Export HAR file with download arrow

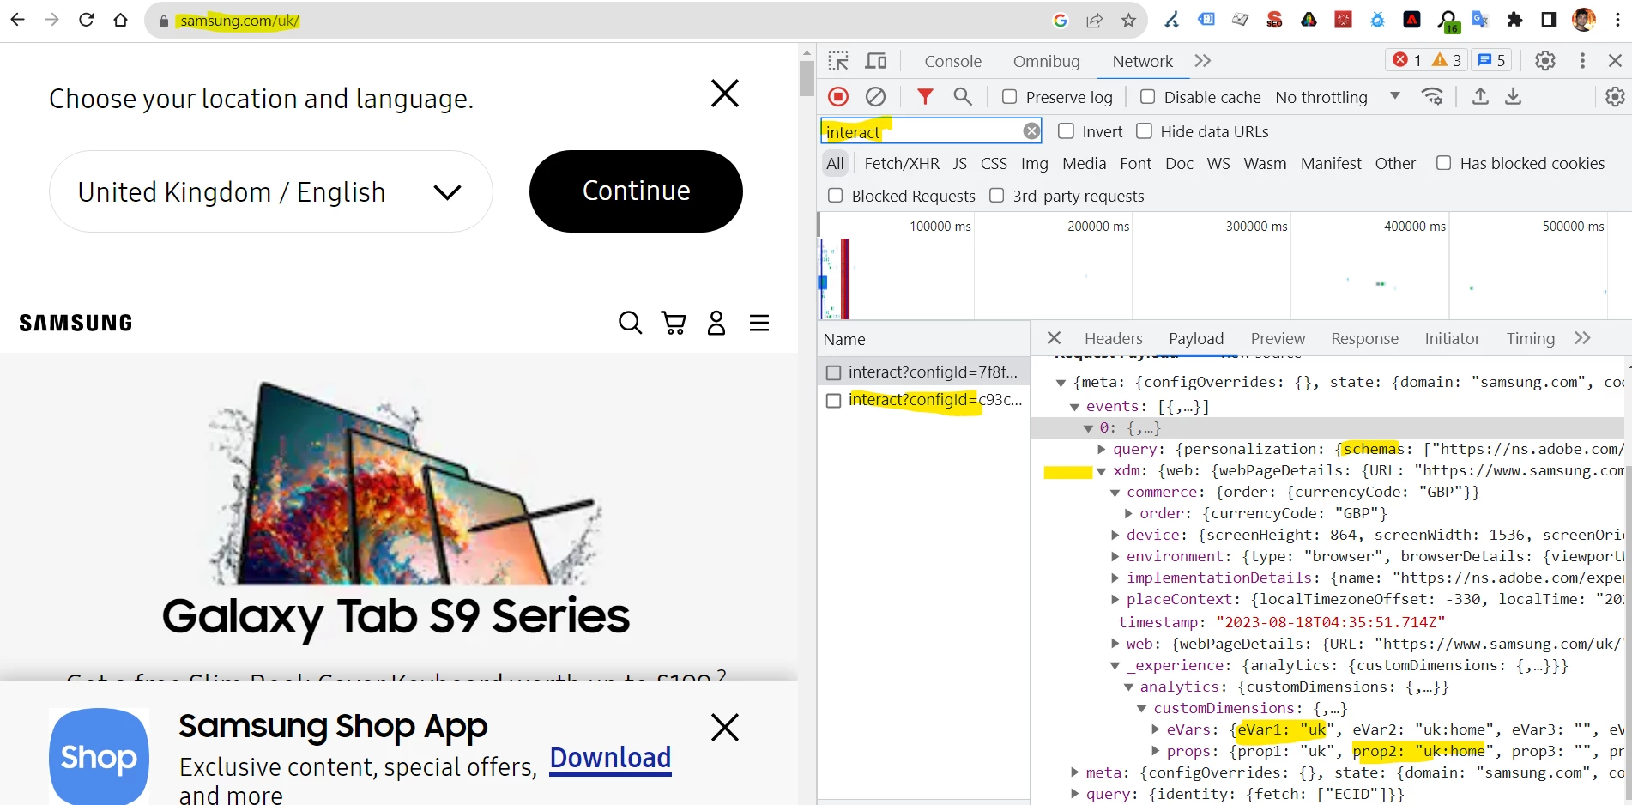(x=1514, y=97)
